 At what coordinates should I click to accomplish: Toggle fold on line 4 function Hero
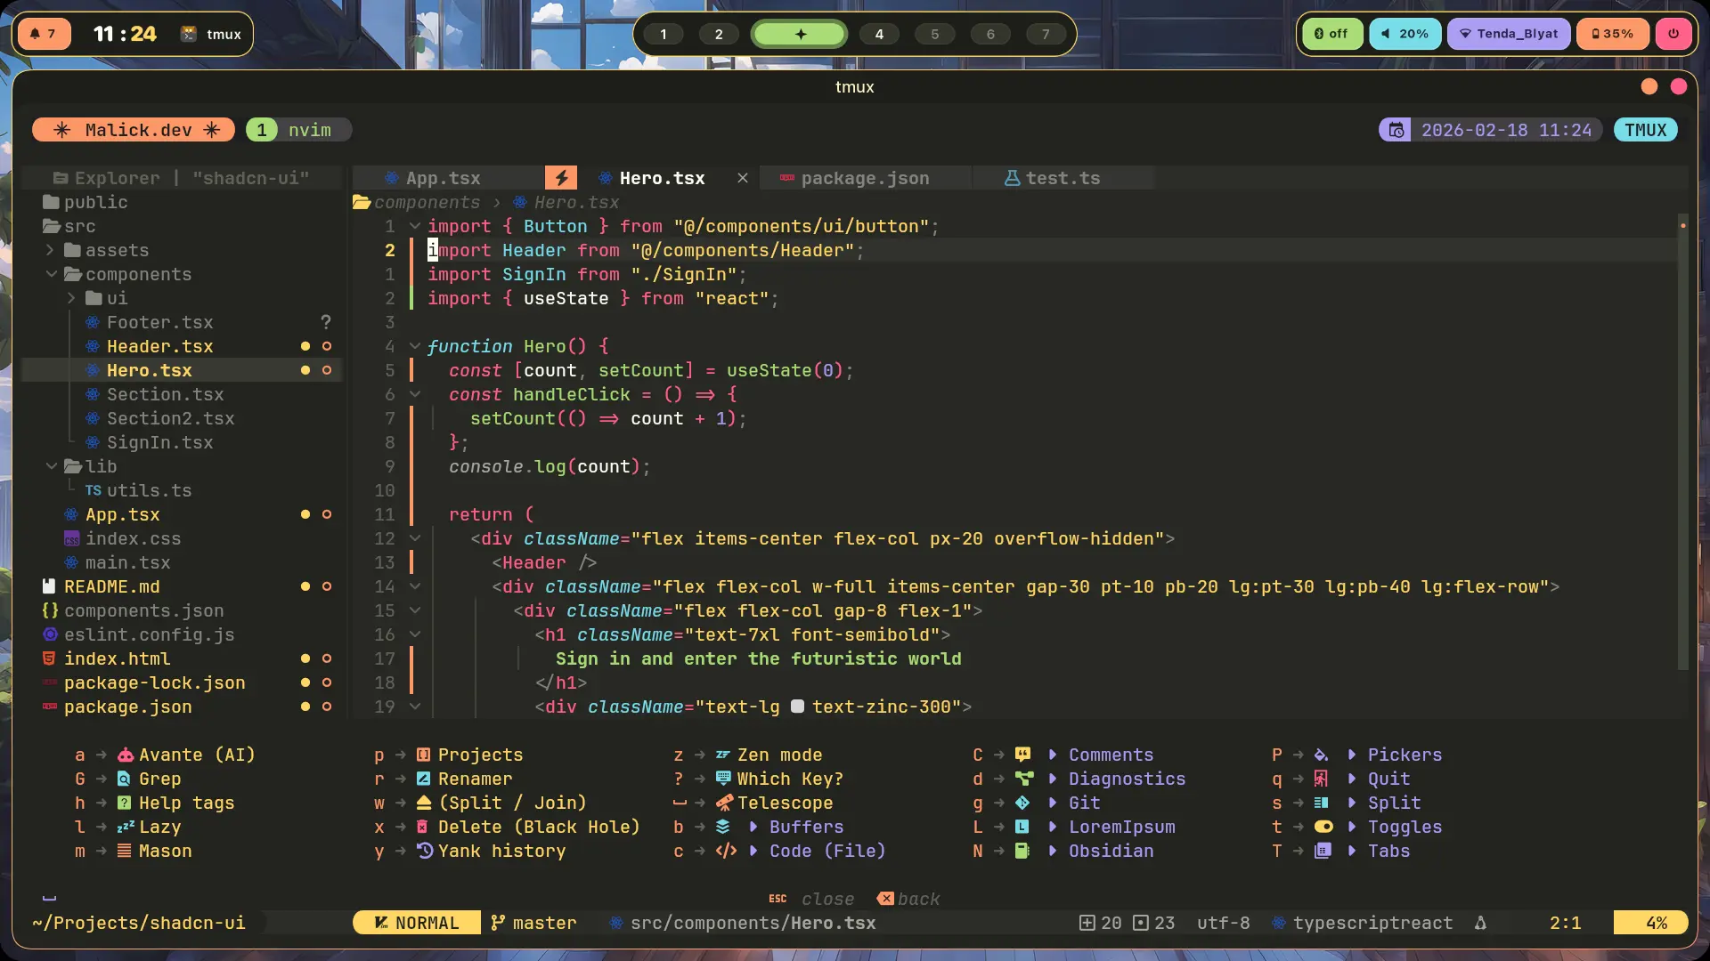(x=414, y=346)
